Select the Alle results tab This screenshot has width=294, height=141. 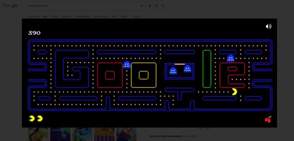[45, 17]
